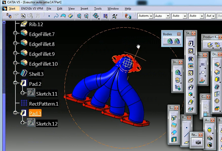Image resolution: width=222 pixels, height=151 pixels.
Task: Click the Start menu button
Action: click(12, 8)
